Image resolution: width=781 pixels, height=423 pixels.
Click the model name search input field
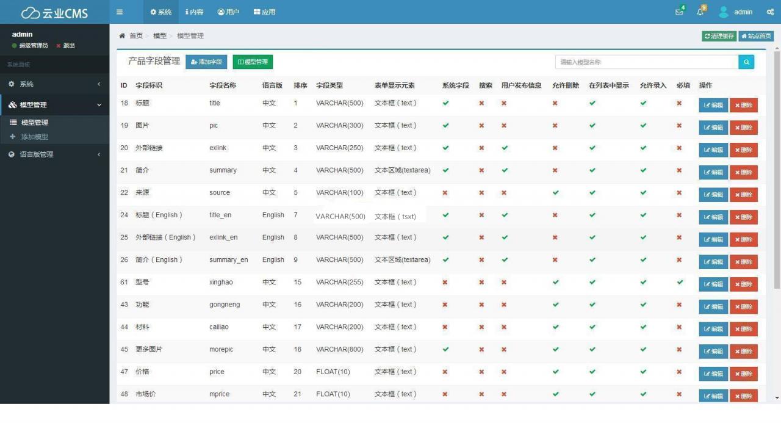(x=646, y=62)
